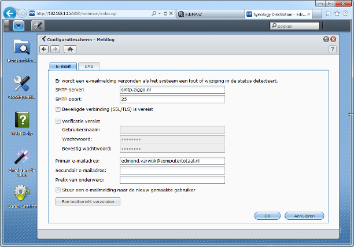Open the configuration panel desktop icon
Viewport: 354px width, 247px height.
[x=21, y=85]
